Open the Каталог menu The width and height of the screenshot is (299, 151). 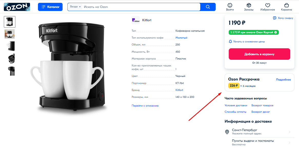coord(50,7)
